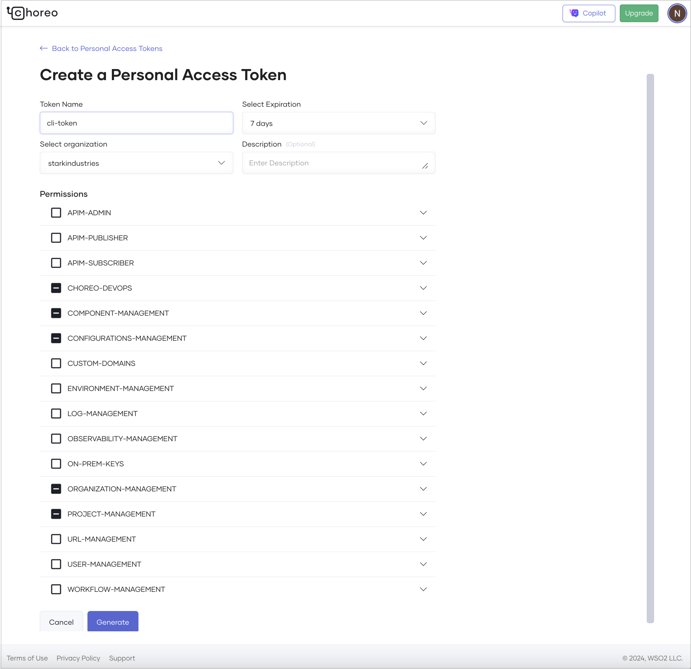The image size is (691, 669).
Task: Open the user avatar N menu
Action: (677, 14)
